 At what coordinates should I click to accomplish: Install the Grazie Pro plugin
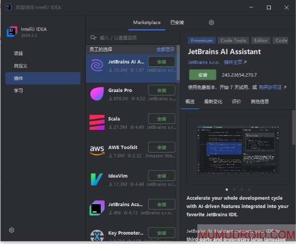[x=162, y=91]
